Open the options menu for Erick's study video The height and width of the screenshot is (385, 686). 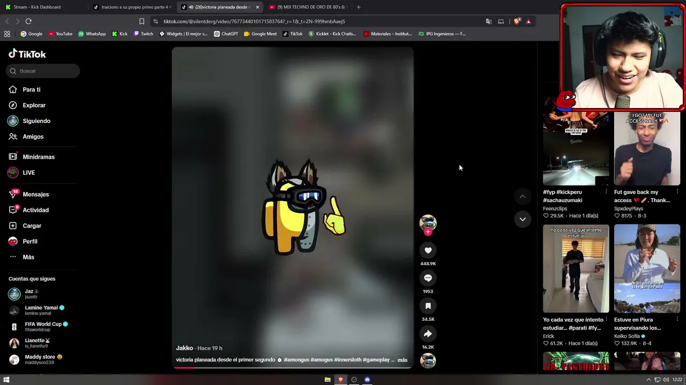tap(606, 319)
